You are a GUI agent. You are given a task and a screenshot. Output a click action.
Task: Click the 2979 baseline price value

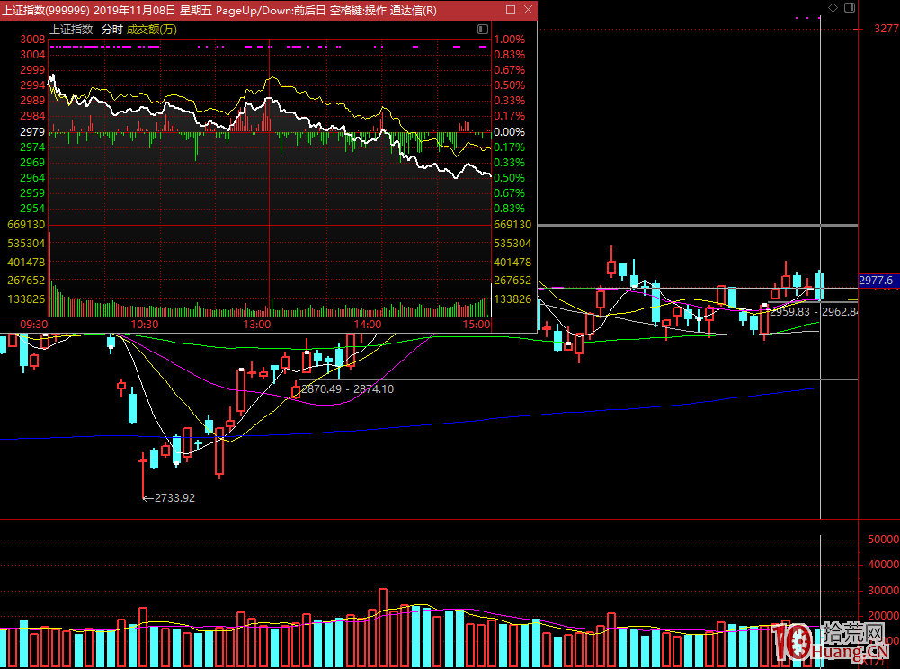pos(32,131)
